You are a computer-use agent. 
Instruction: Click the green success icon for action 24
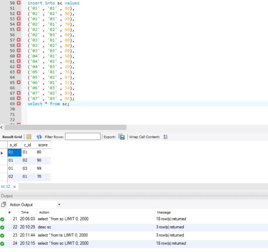(x=3, y=244)
